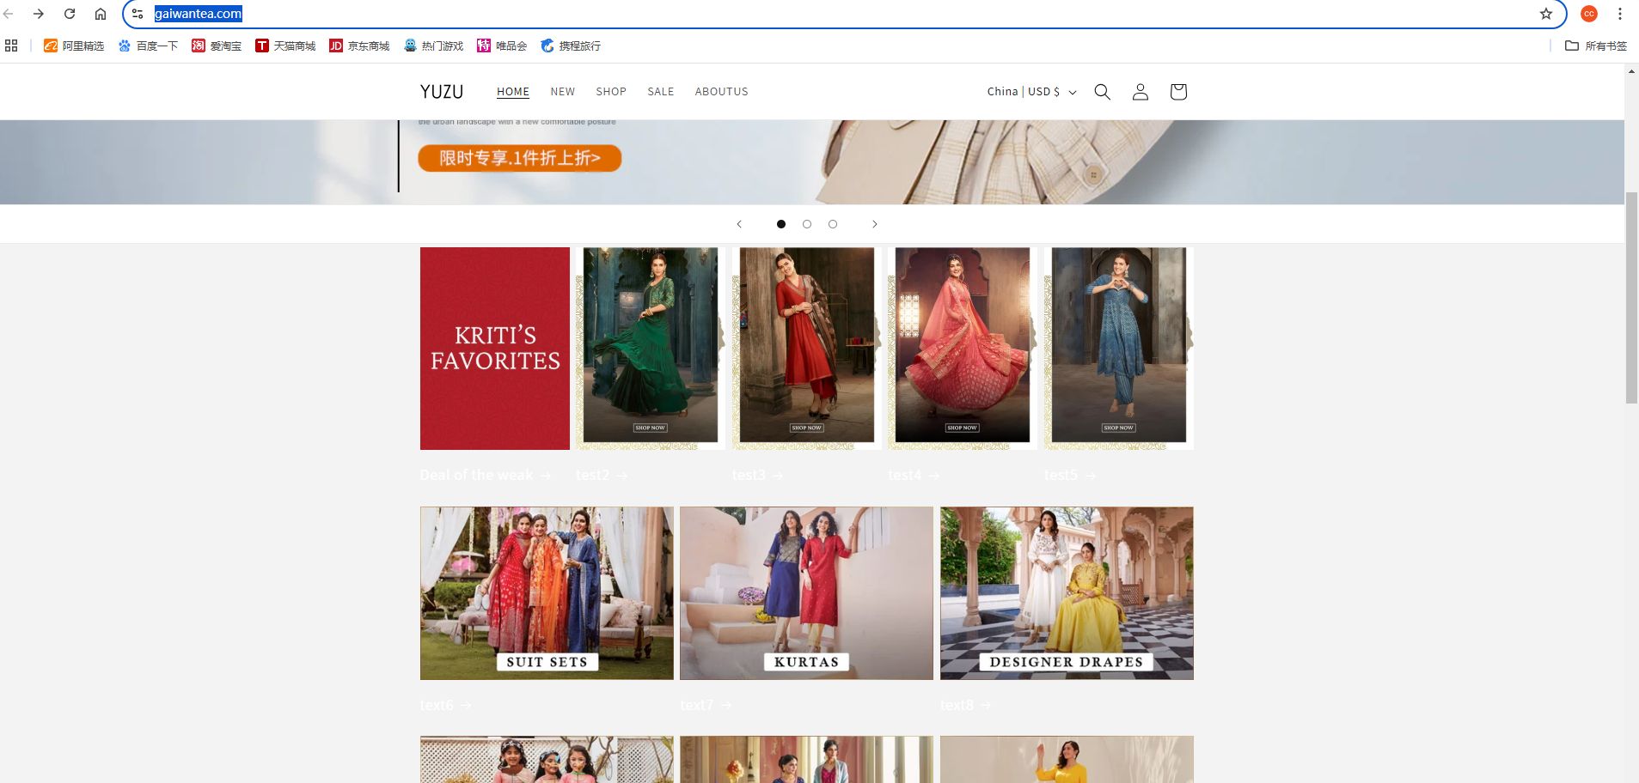Open red kurta with dupatta thumbnail

[x=807, y=349]
